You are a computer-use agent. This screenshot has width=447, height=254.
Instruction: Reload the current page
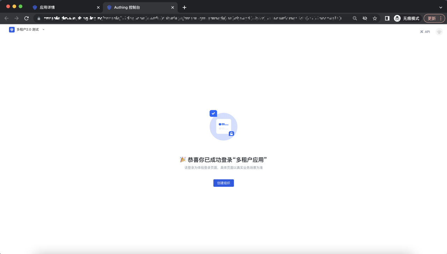click(x=27, y=18)
